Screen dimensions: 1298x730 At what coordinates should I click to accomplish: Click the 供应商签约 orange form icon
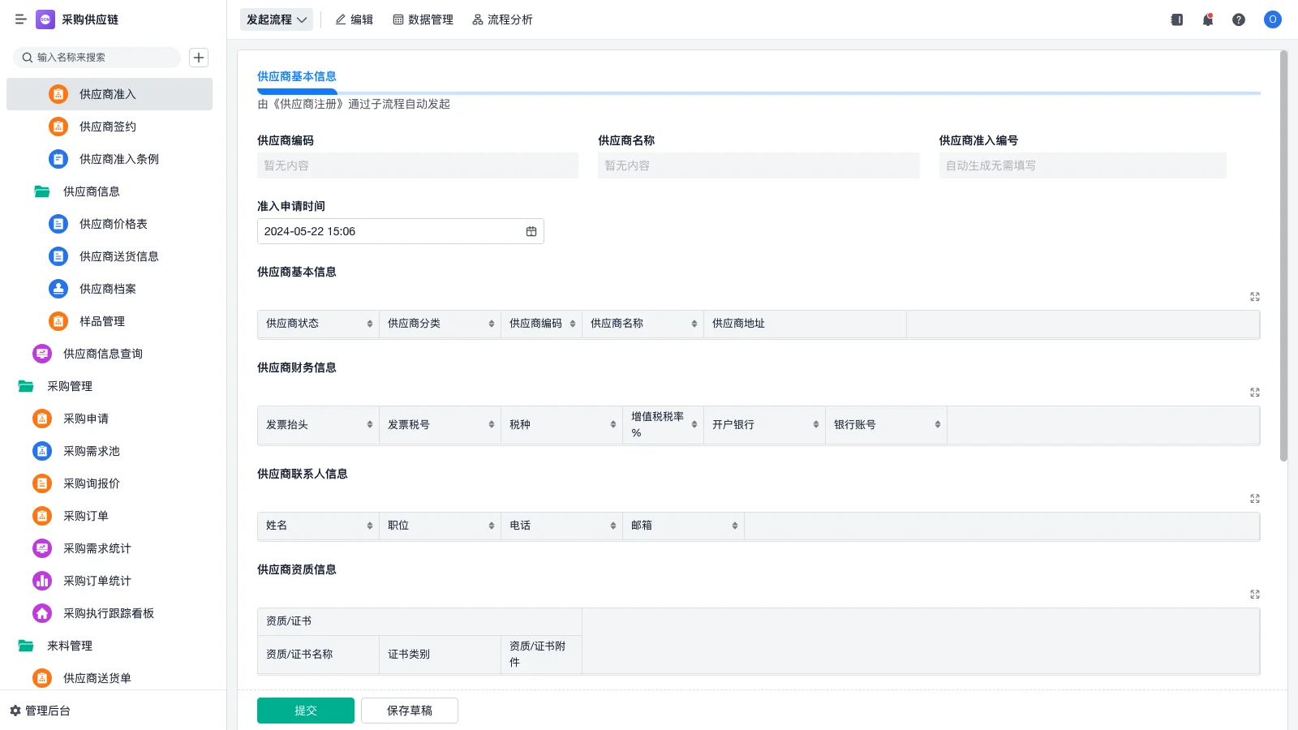tap(58, 127)
